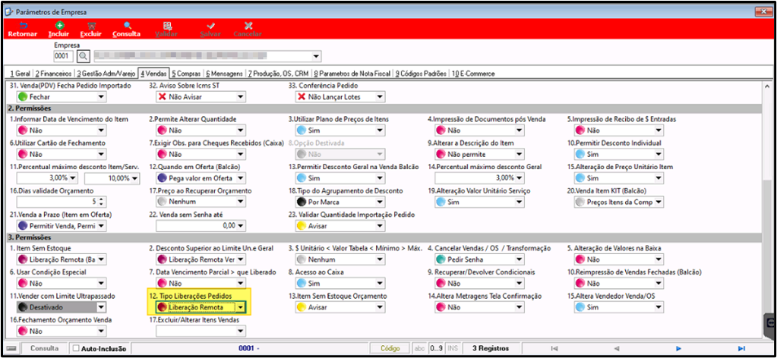Click the abc indicator in status bar
777x358 pixels.
(420, 349)
